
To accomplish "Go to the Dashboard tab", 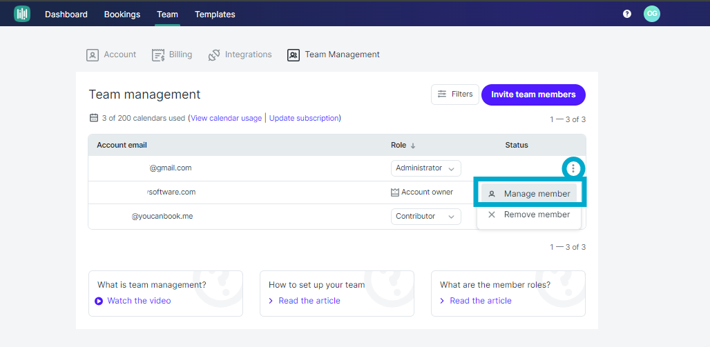I will (66, 14).
